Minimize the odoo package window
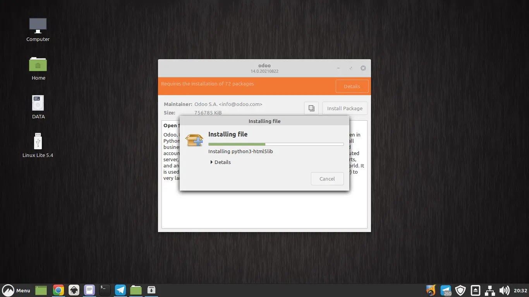This screenshot has height=297, width=529. point(338,68)
